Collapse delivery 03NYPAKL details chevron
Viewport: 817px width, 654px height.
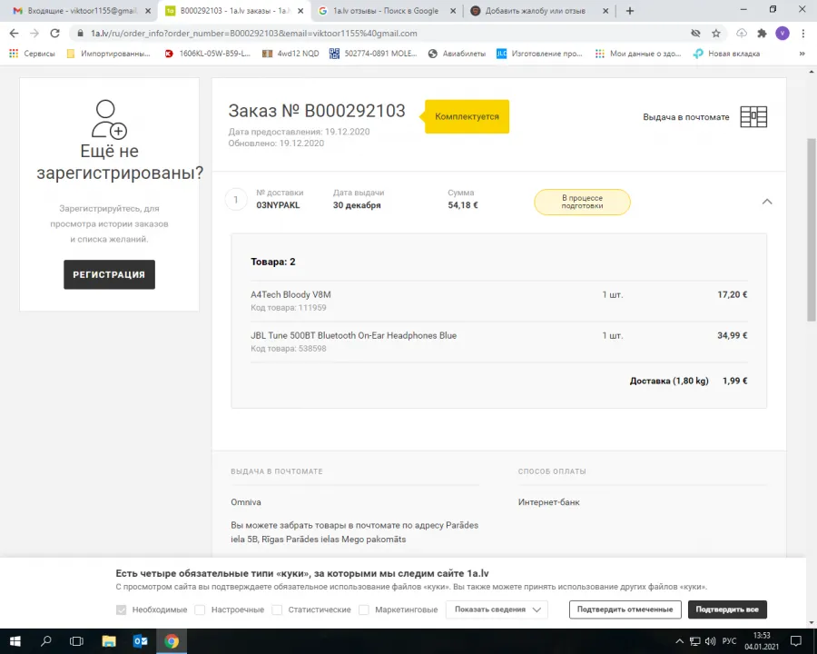[x=767, y=202]
